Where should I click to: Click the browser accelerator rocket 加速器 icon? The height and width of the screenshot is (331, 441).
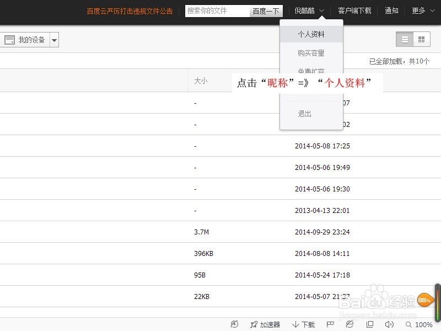tap(265, 324)
